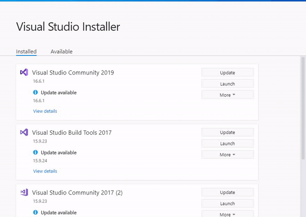Click the Visual Studio Build Tools 2017 logo icon
This screenshot has width=306, height=217.
click(24, 132)
